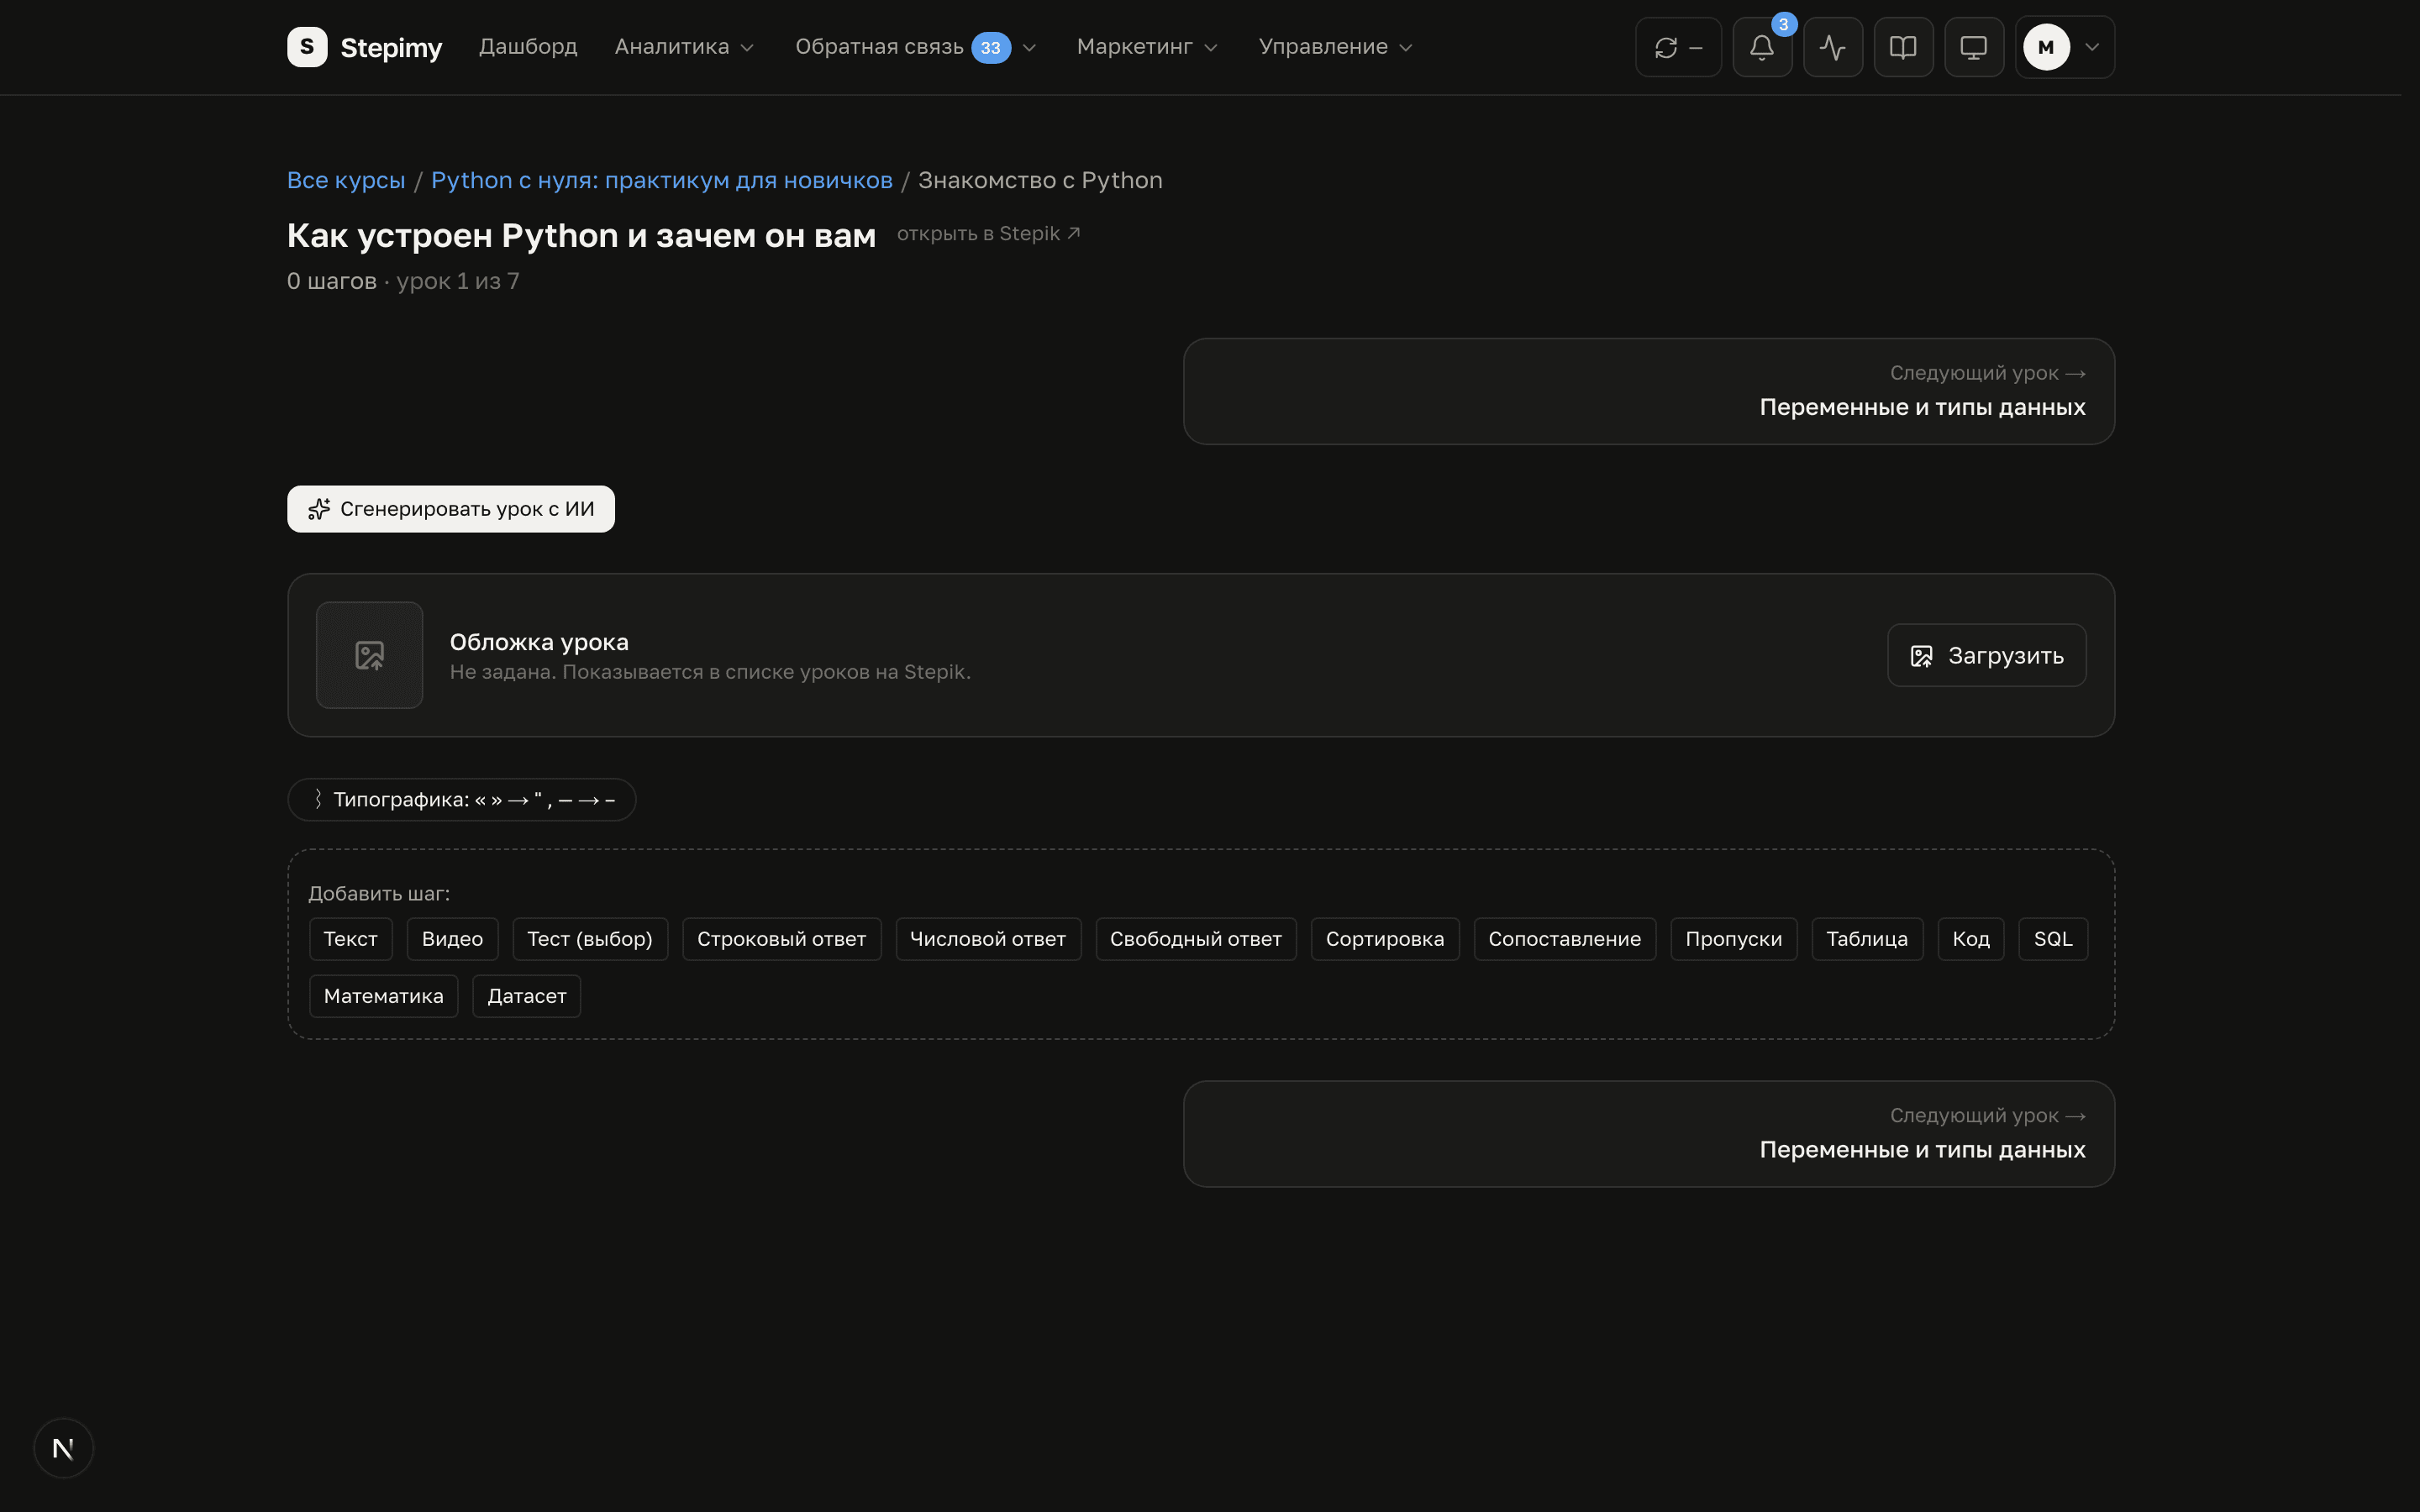2420x1512 pixels.
Task: Click the Обложка урока heading
Action: pyautogui.click(x=539, y=642)
